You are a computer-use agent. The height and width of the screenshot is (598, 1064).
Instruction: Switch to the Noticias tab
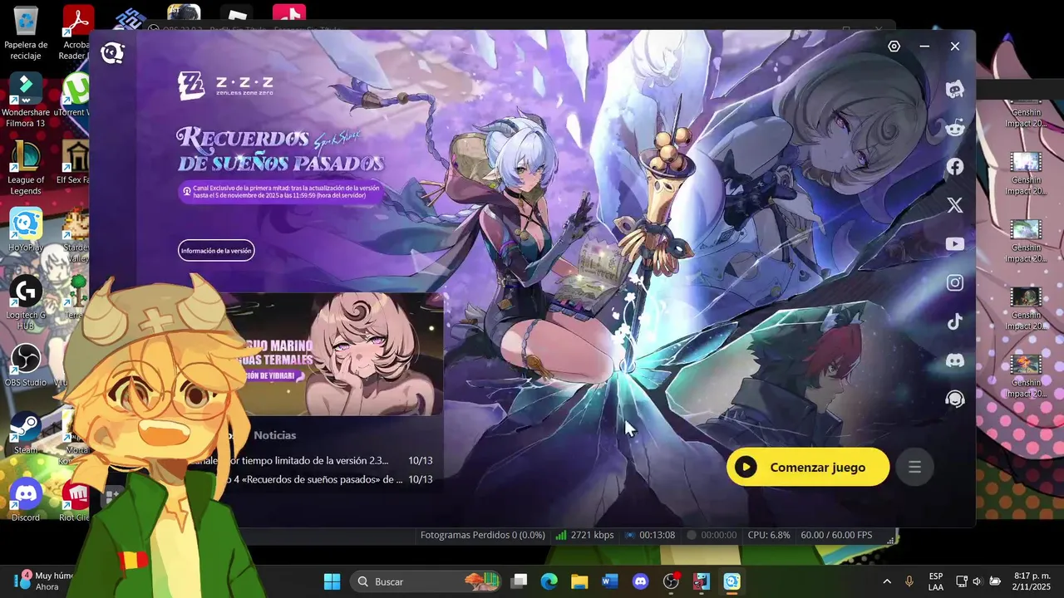(275, 435)
